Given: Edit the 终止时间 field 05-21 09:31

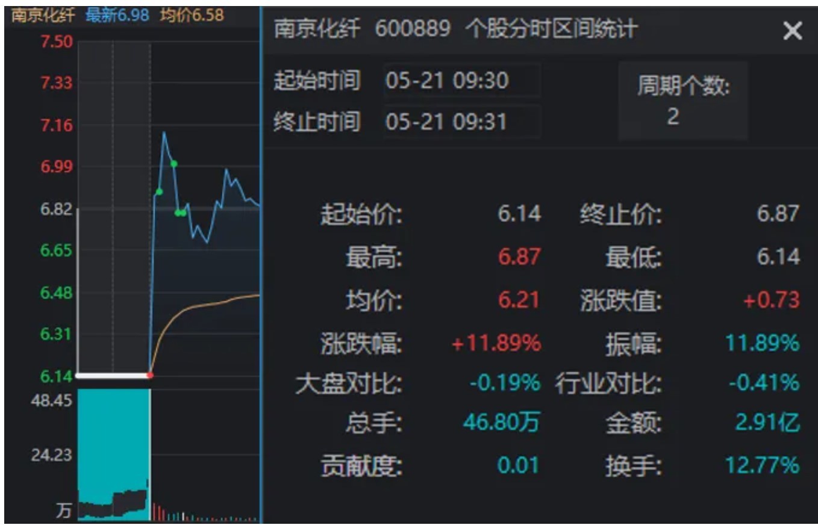Looking at the screenshot, I should click(461, 122).
